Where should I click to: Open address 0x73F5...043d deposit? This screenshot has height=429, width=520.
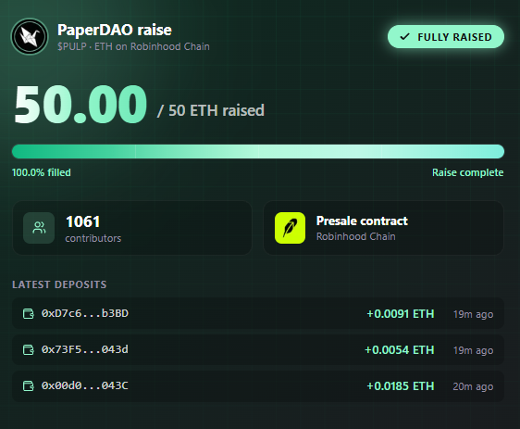tap(258, 349)
